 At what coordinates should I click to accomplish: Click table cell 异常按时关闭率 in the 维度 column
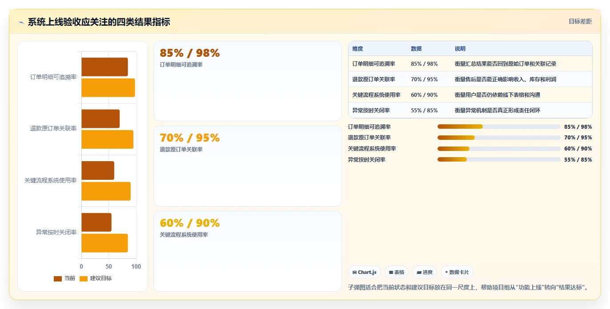371,111
